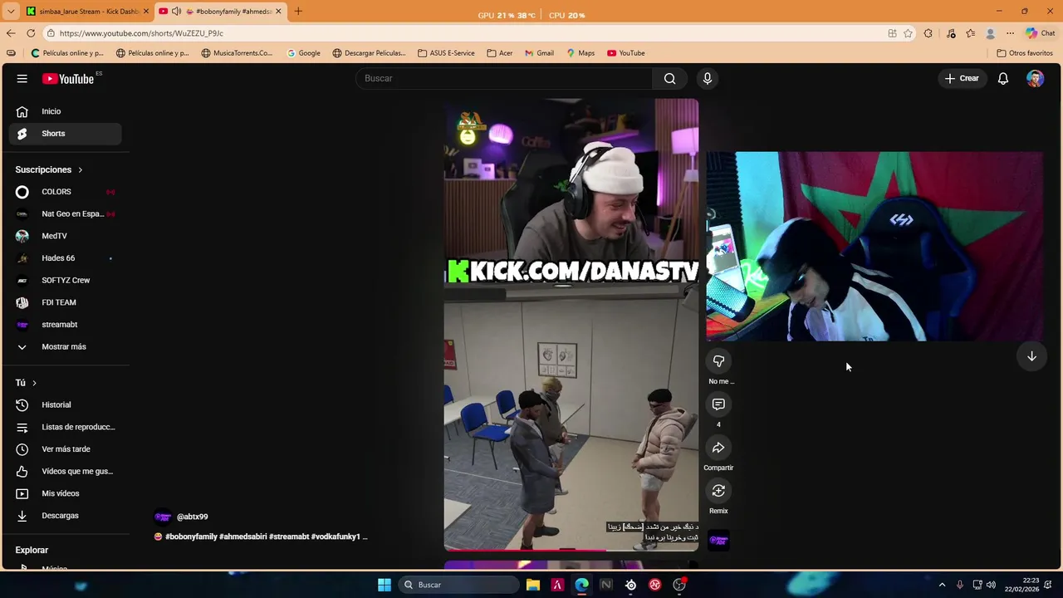Screen dimensions: 1063x598
Task: Open the tab actions dropdown
Action: click(11, 12)
